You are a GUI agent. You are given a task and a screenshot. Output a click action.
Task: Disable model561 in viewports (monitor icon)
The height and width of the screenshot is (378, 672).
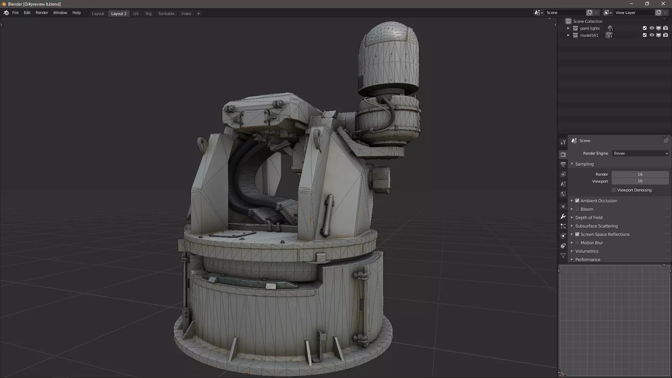[x=658, y=35]
